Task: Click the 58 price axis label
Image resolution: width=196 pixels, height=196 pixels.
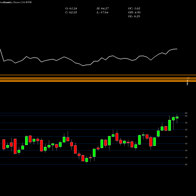Action: pos(186,123)
